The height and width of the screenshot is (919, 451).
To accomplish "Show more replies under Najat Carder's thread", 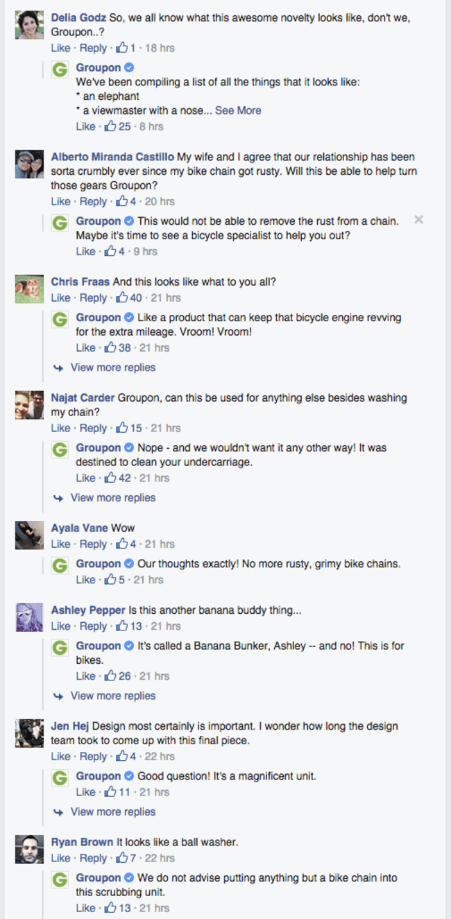I will (x=112, y=498).
